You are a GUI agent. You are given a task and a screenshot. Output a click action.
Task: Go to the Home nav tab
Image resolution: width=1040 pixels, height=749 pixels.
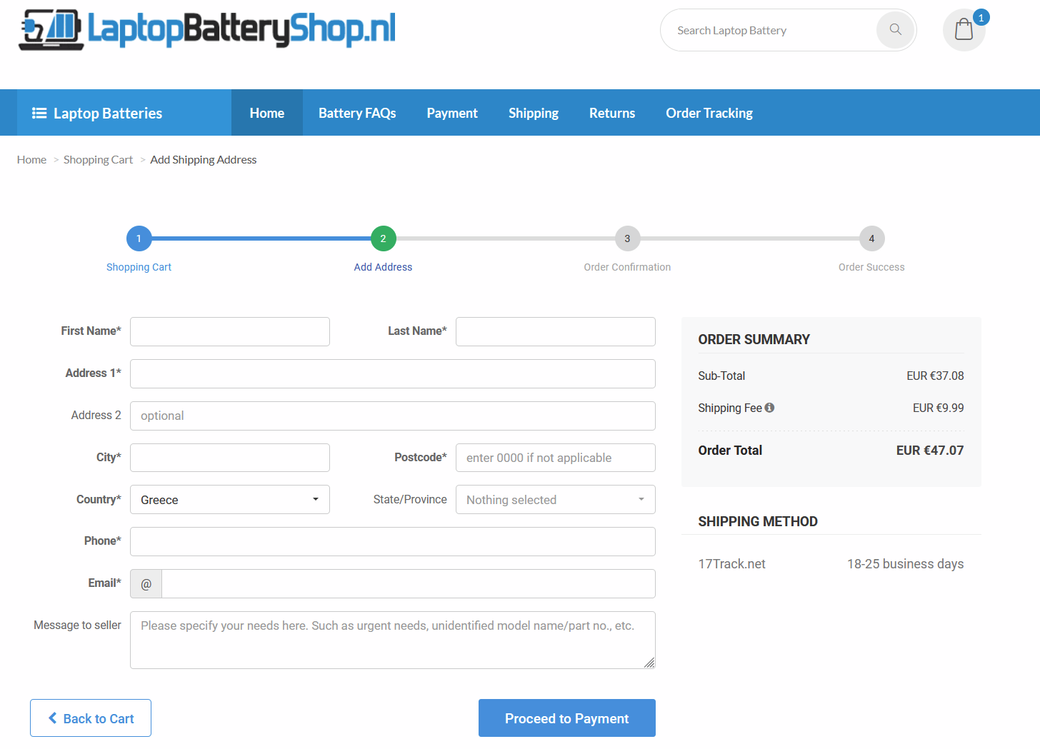pyautogui.click(x=267, y=113)
